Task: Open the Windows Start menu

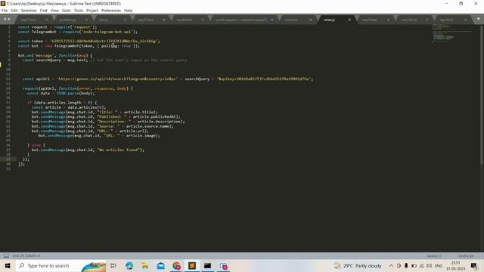Action: (8, 265)
